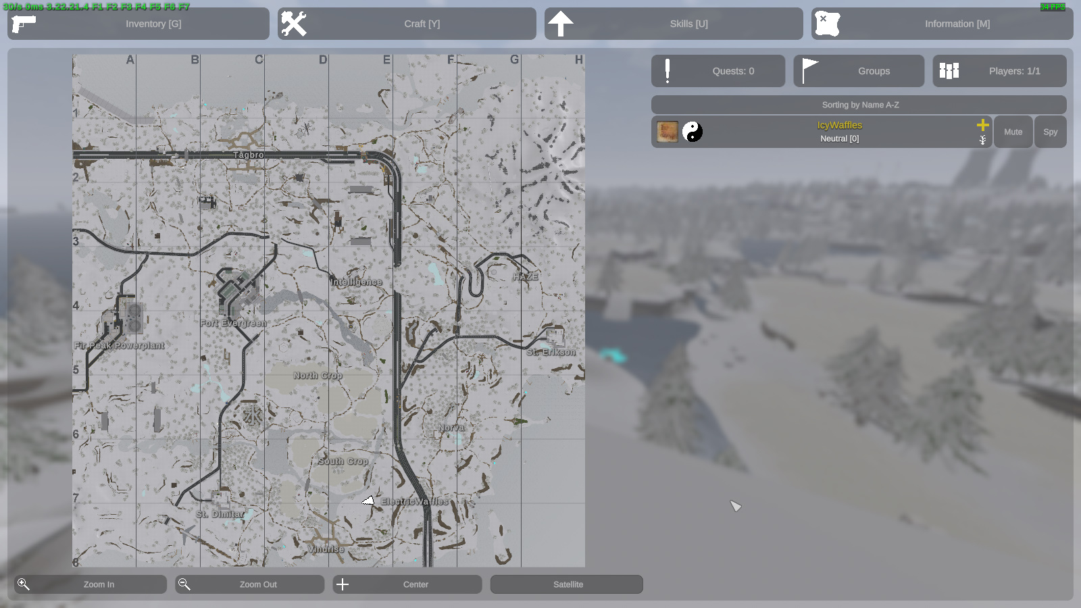Open the Inventory [G] tab
The image size is (1081, 608).
[139, 24]
